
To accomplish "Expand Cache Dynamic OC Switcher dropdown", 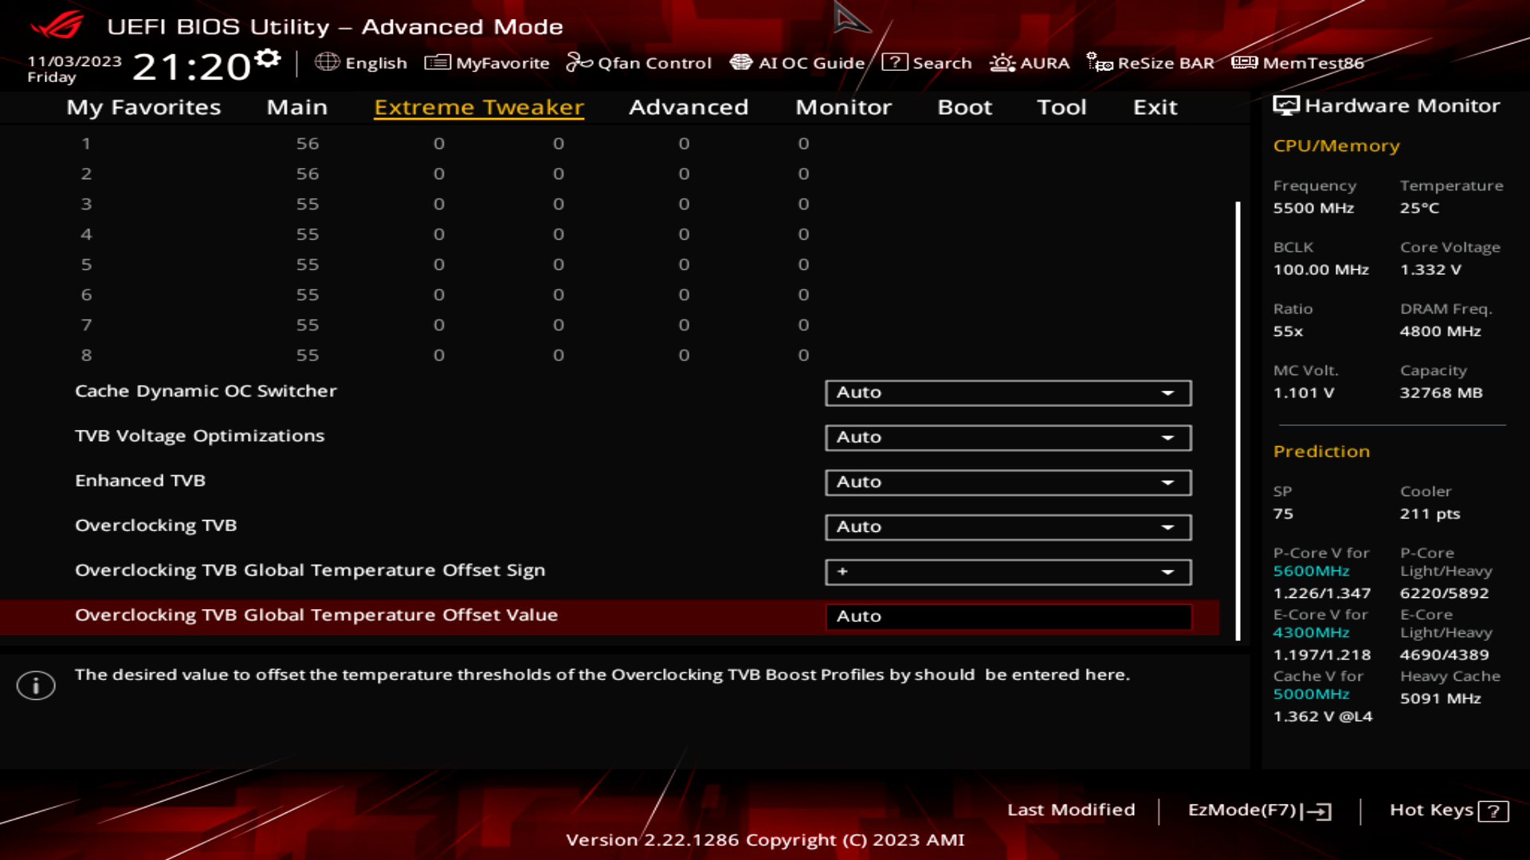I will point(1170,392).
